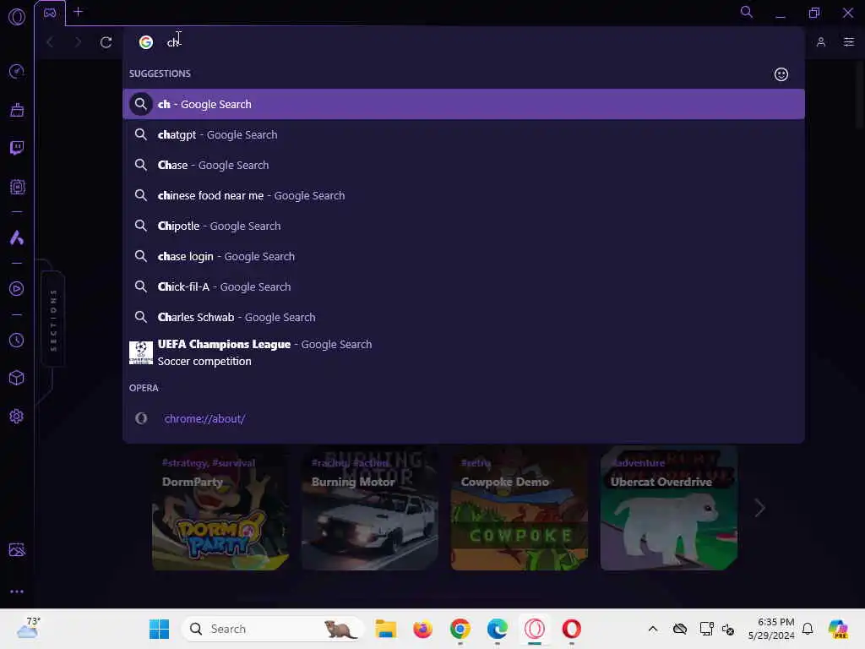Image resolution: width=865 pixels, height=649 pixels.
Task: Select 'Chase' search suggestion
Action: pos(464,165)
